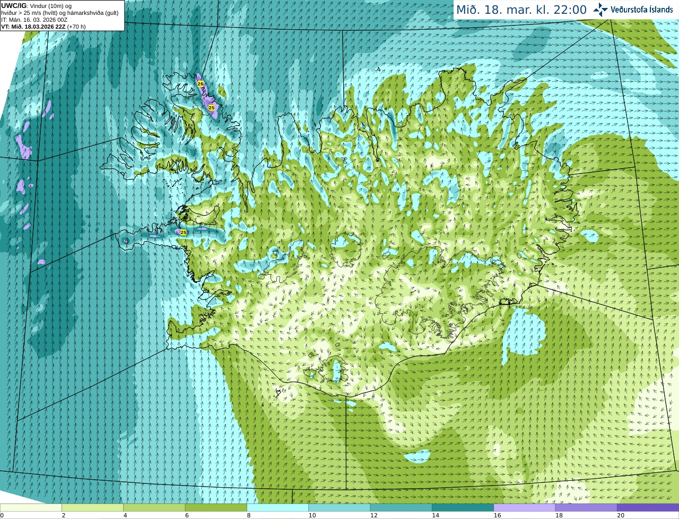Click the 16–18 m/s light purple legend swatch
Image resolution: width=679 pixels, height=519 pixels.
524,507
